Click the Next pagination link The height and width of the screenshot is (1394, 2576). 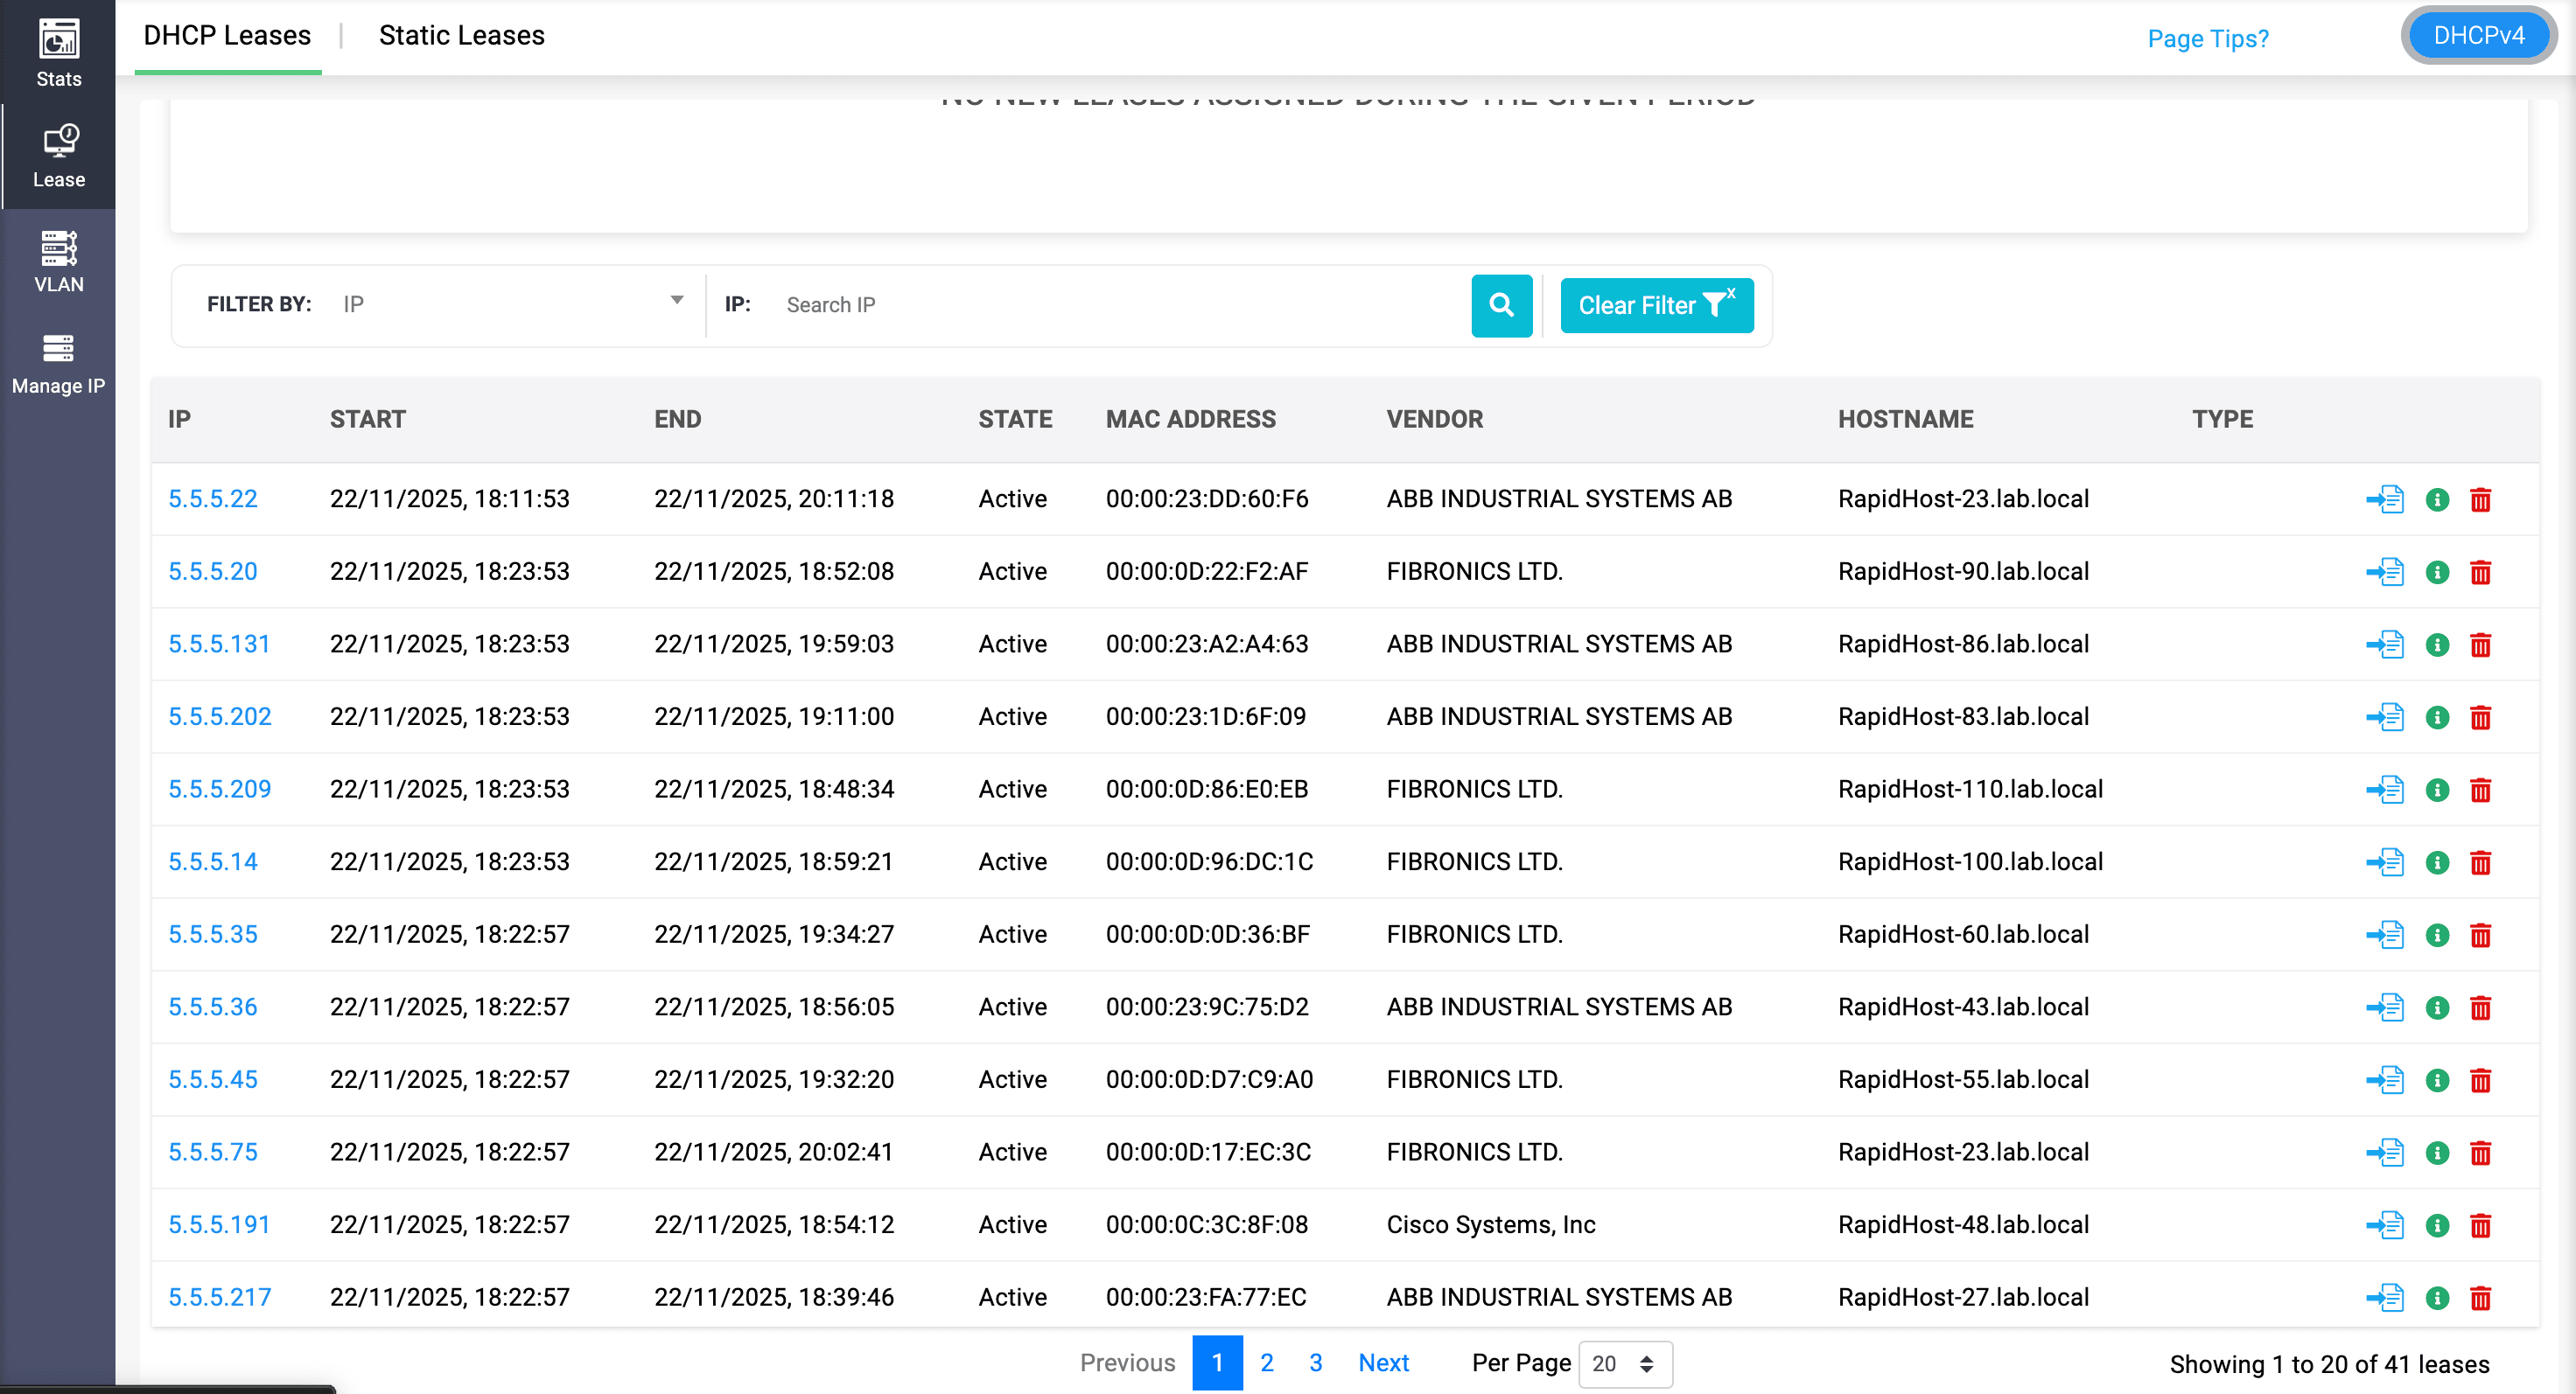click(x=1383, y=1363)
